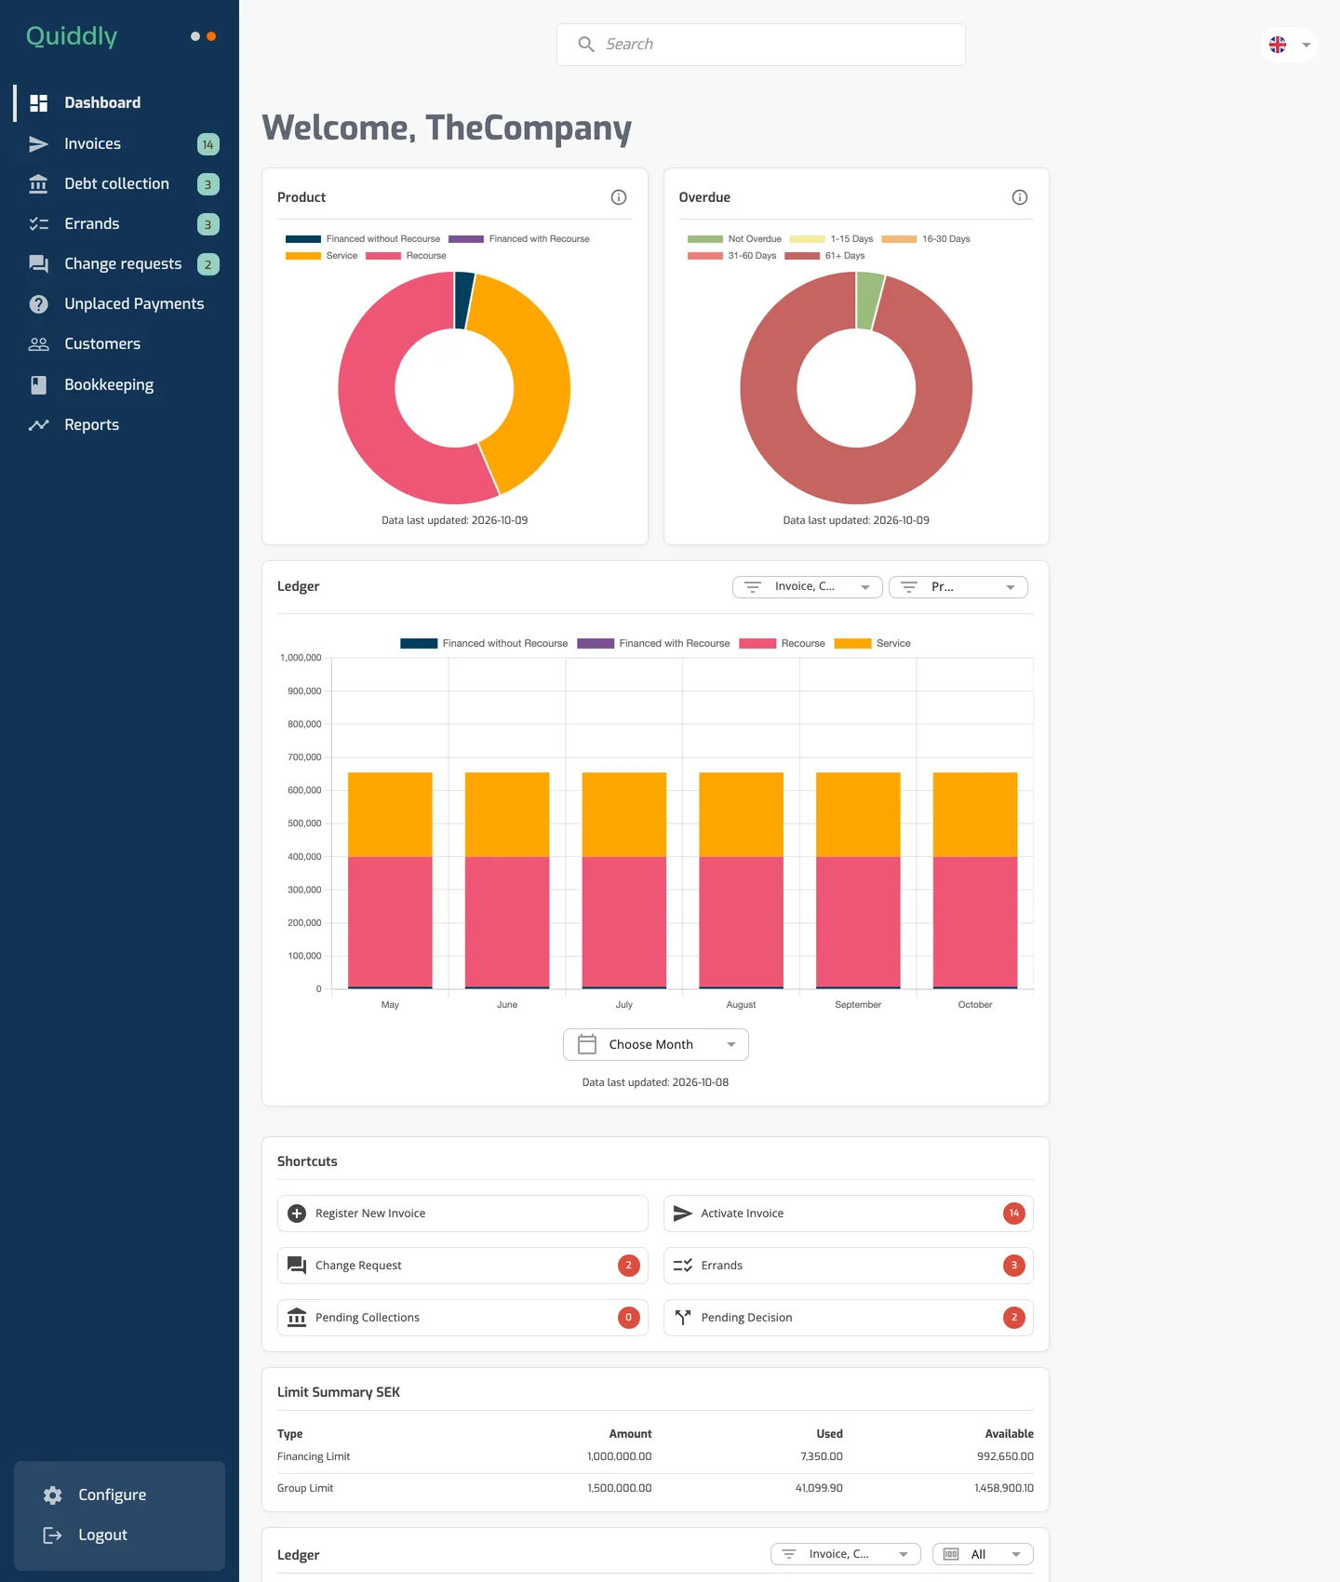Screen dimensions: 1340x1582
Task: Open the Product card info icon
Action: tap(619, 197)
